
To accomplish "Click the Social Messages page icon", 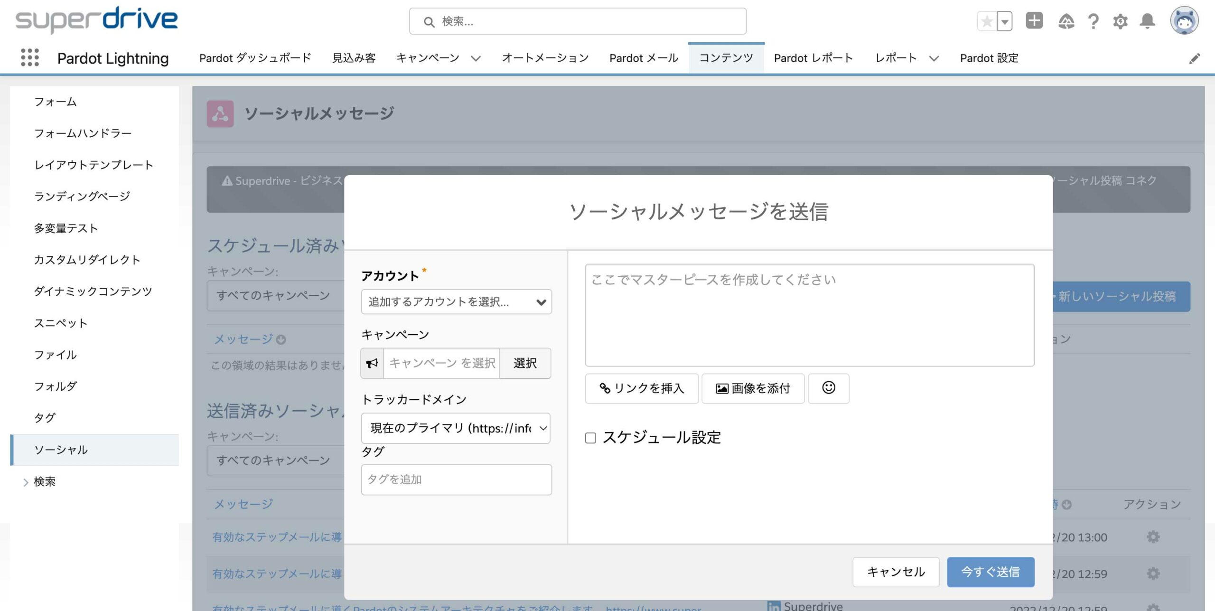I will click(x=220, y=113).
